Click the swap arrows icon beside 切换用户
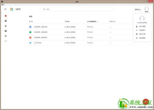 pyautogui.click(x=137, y=30)
